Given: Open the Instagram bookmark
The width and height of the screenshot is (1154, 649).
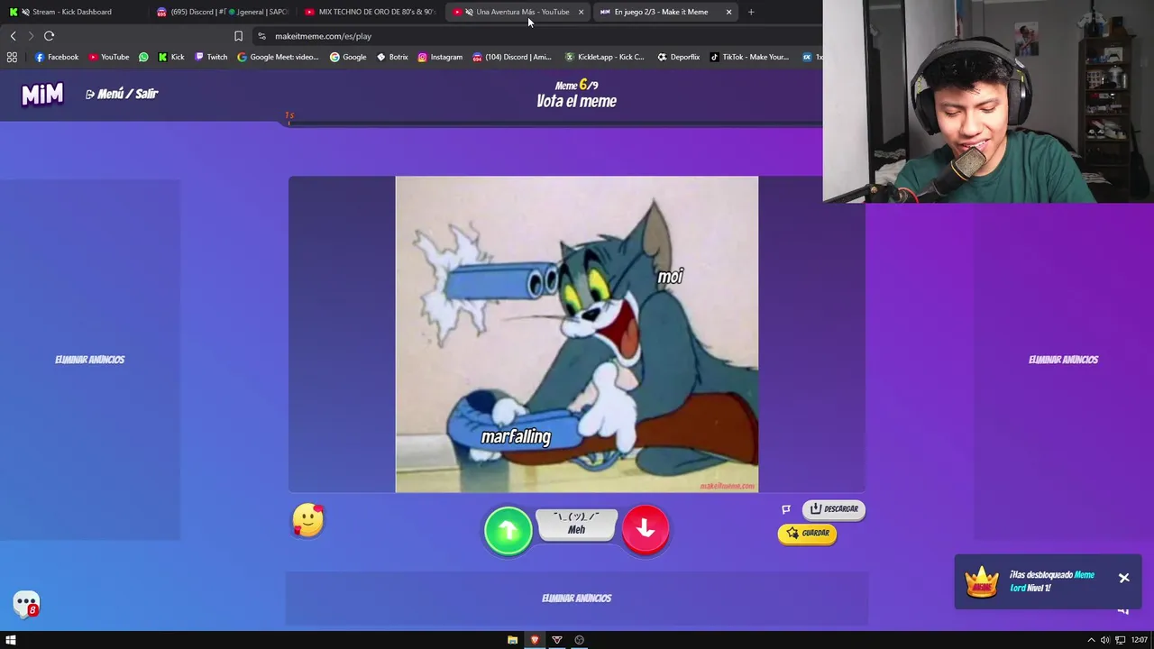Looking at the screenshot, I should click(440, 57).
